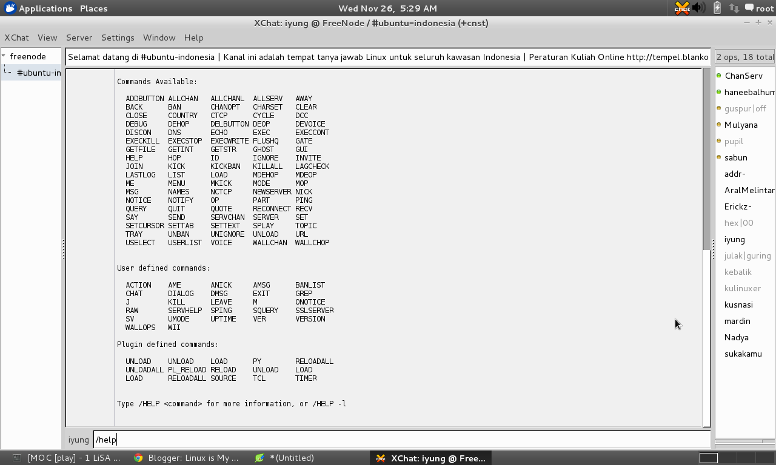Click the iyung nick button beside the input

[x=78, y=440]
